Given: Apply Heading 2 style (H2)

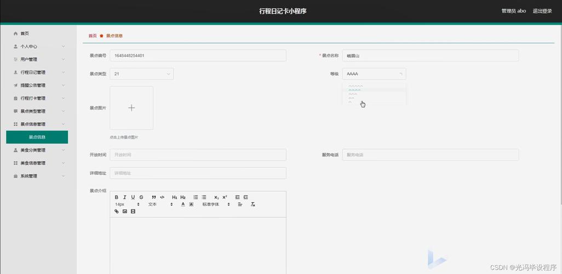Looking at the screenshot, I should click(x=183, y=197).
